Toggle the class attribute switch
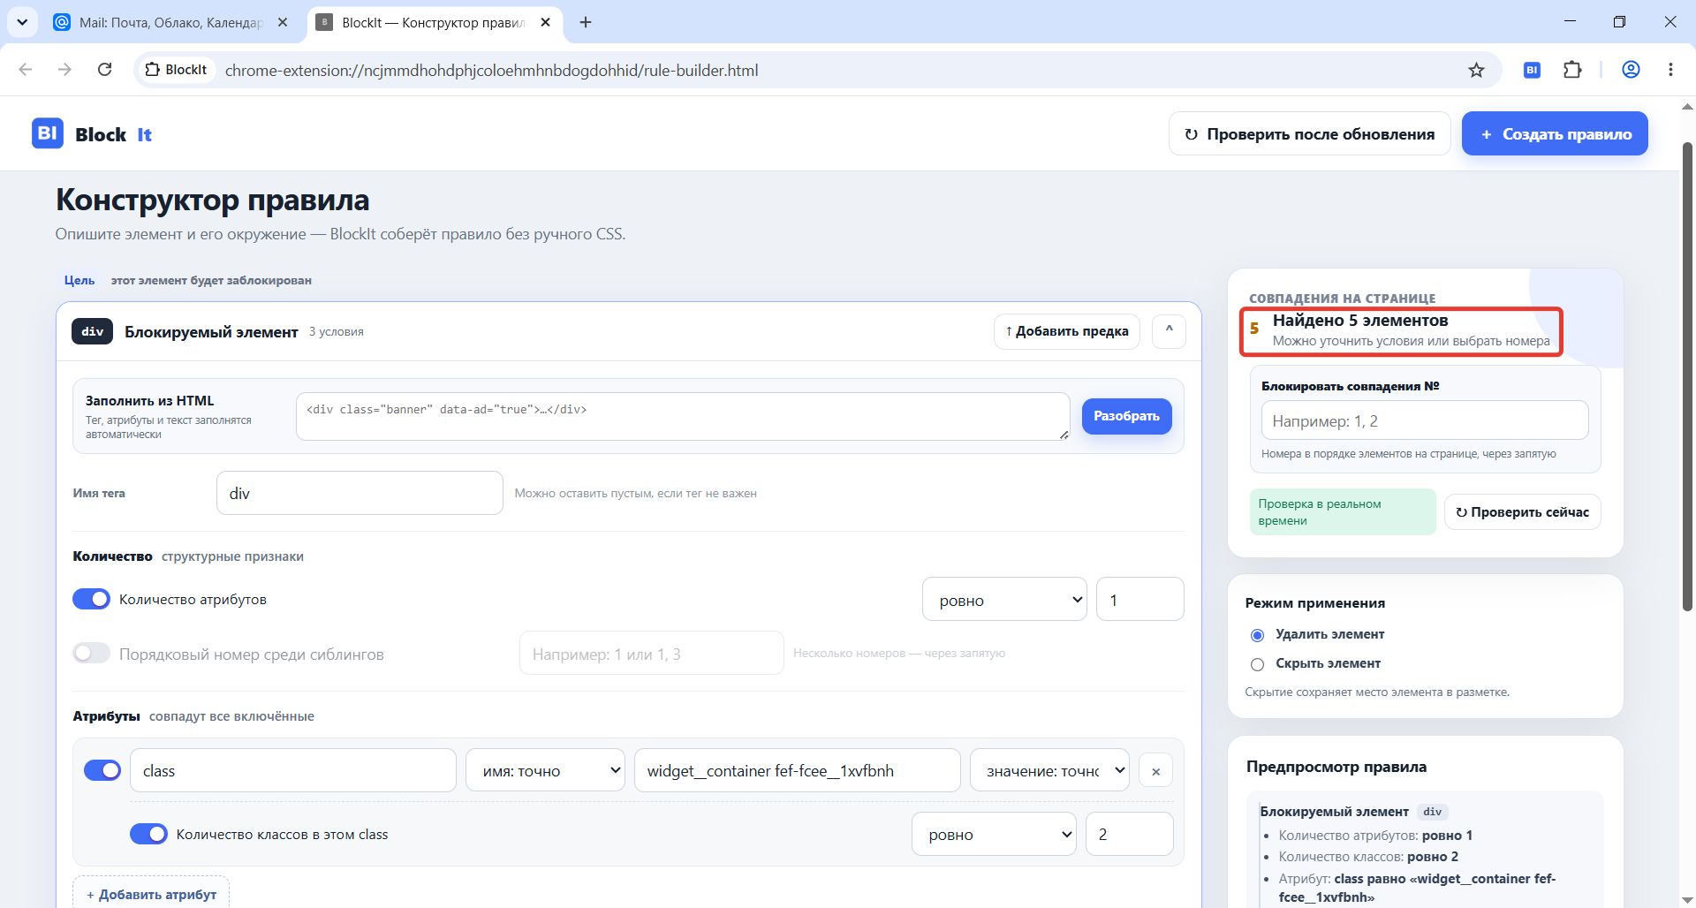This screenshot has width=1696, height=908. 102,770
